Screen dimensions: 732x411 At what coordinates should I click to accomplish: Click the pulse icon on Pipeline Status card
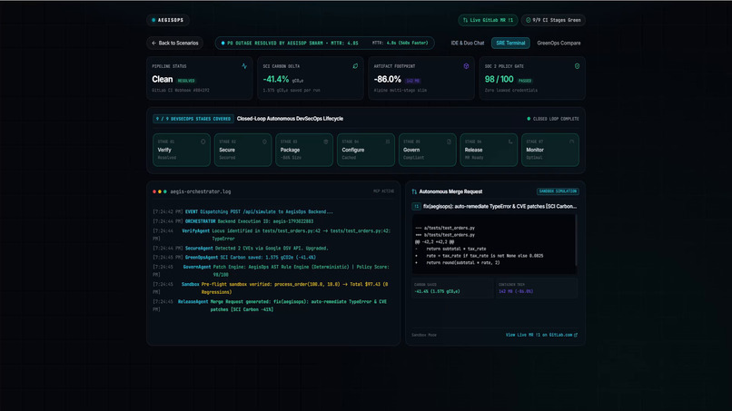pos(244,66)
